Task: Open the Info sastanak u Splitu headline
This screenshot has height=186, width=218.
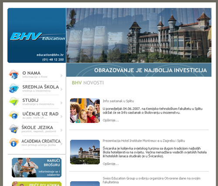Action: click(x=118, y=101)
